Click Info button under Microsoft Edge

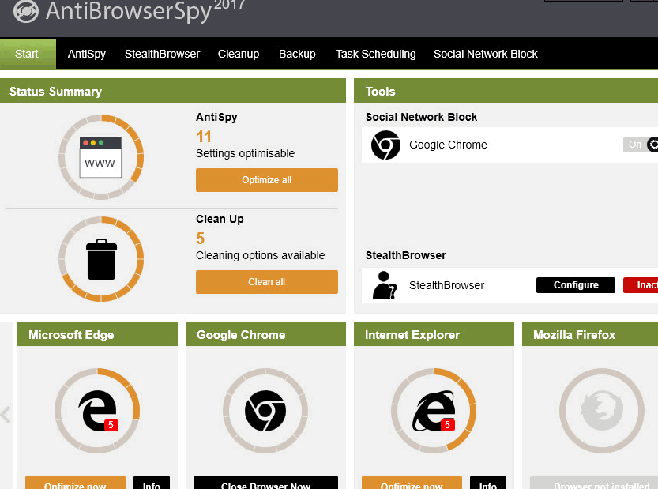pyautogui.click(x=152, y=483)
